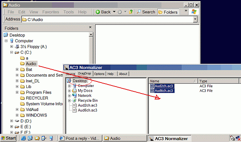Go up one folder level icon
Image resolution: width=241 pixels, height=142 pixels.
(x=131, y=12)
